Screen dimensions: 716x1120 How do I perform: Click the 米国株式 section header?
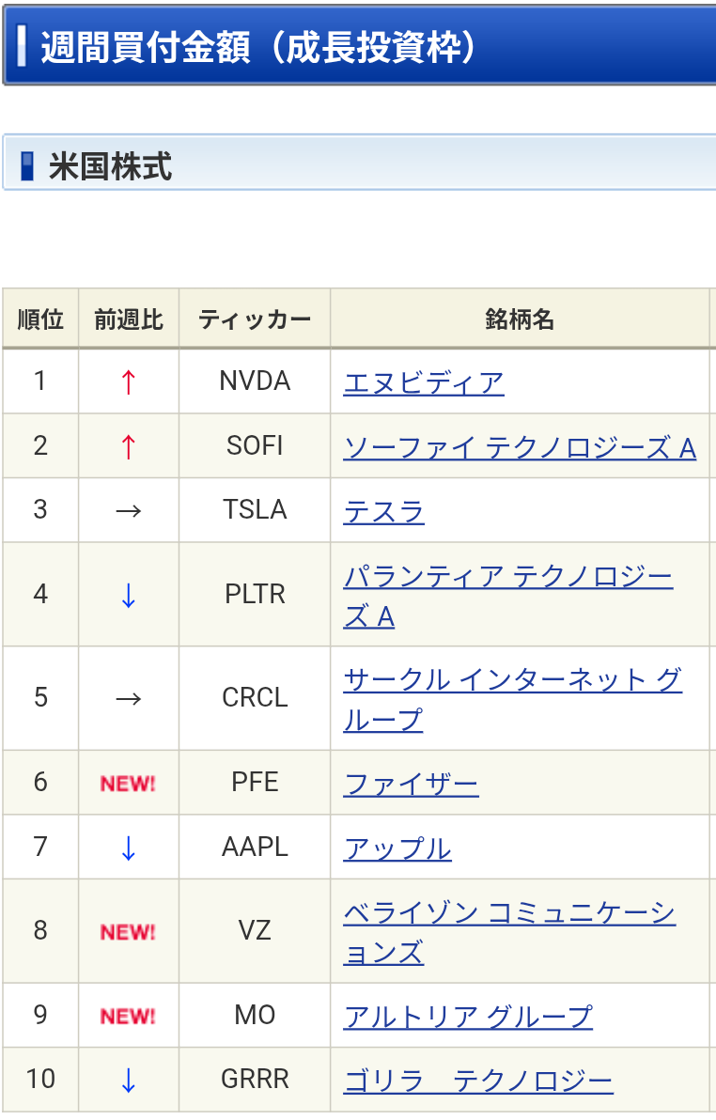click(x=360, y=163)
